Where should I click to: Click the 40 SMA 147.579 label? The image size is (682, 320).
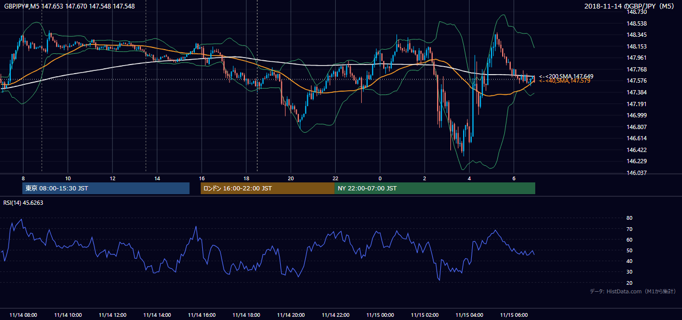(x=565, y=81)
